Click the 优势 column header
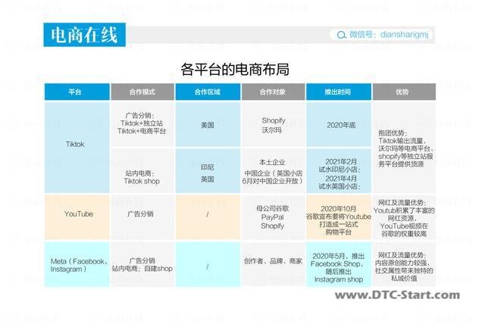This screenshot has width=485, height=327. pos(404,92)
